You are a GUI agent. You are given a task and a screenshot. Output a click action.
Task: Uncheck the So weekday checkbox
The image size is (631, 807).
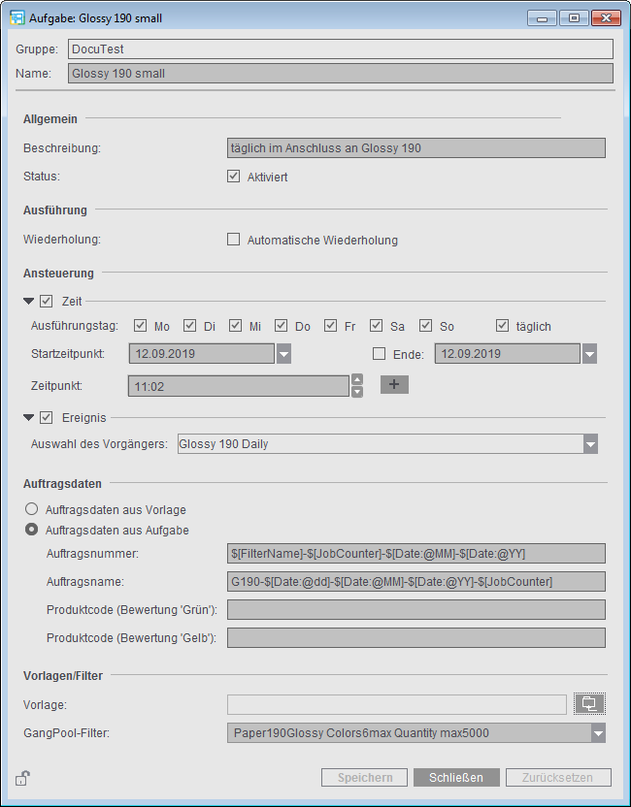(x=425, y=326)
